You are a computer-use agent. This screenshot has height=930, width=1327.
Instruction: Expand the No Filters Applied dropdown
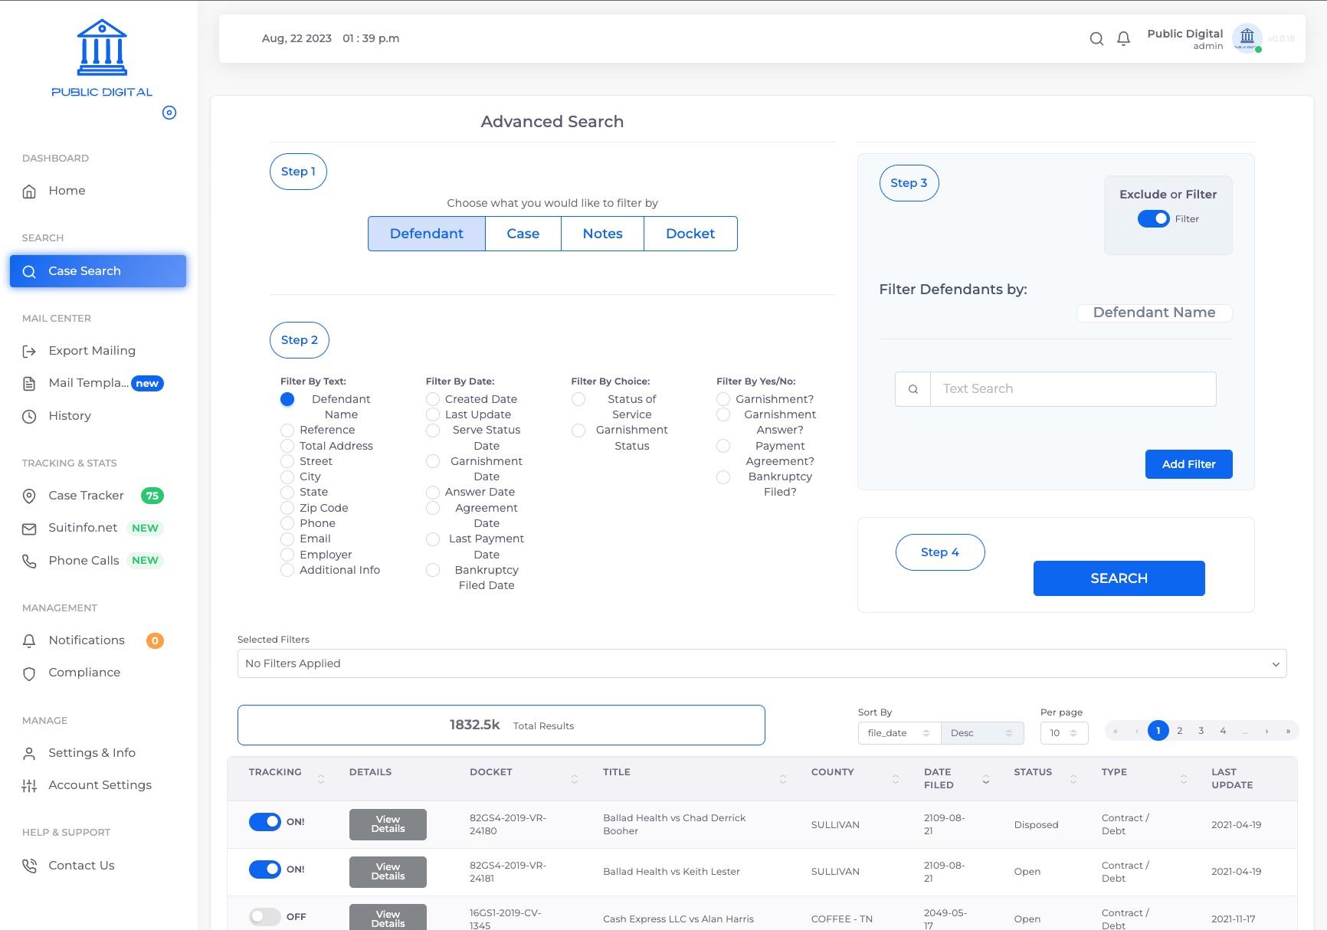point(762,663)
